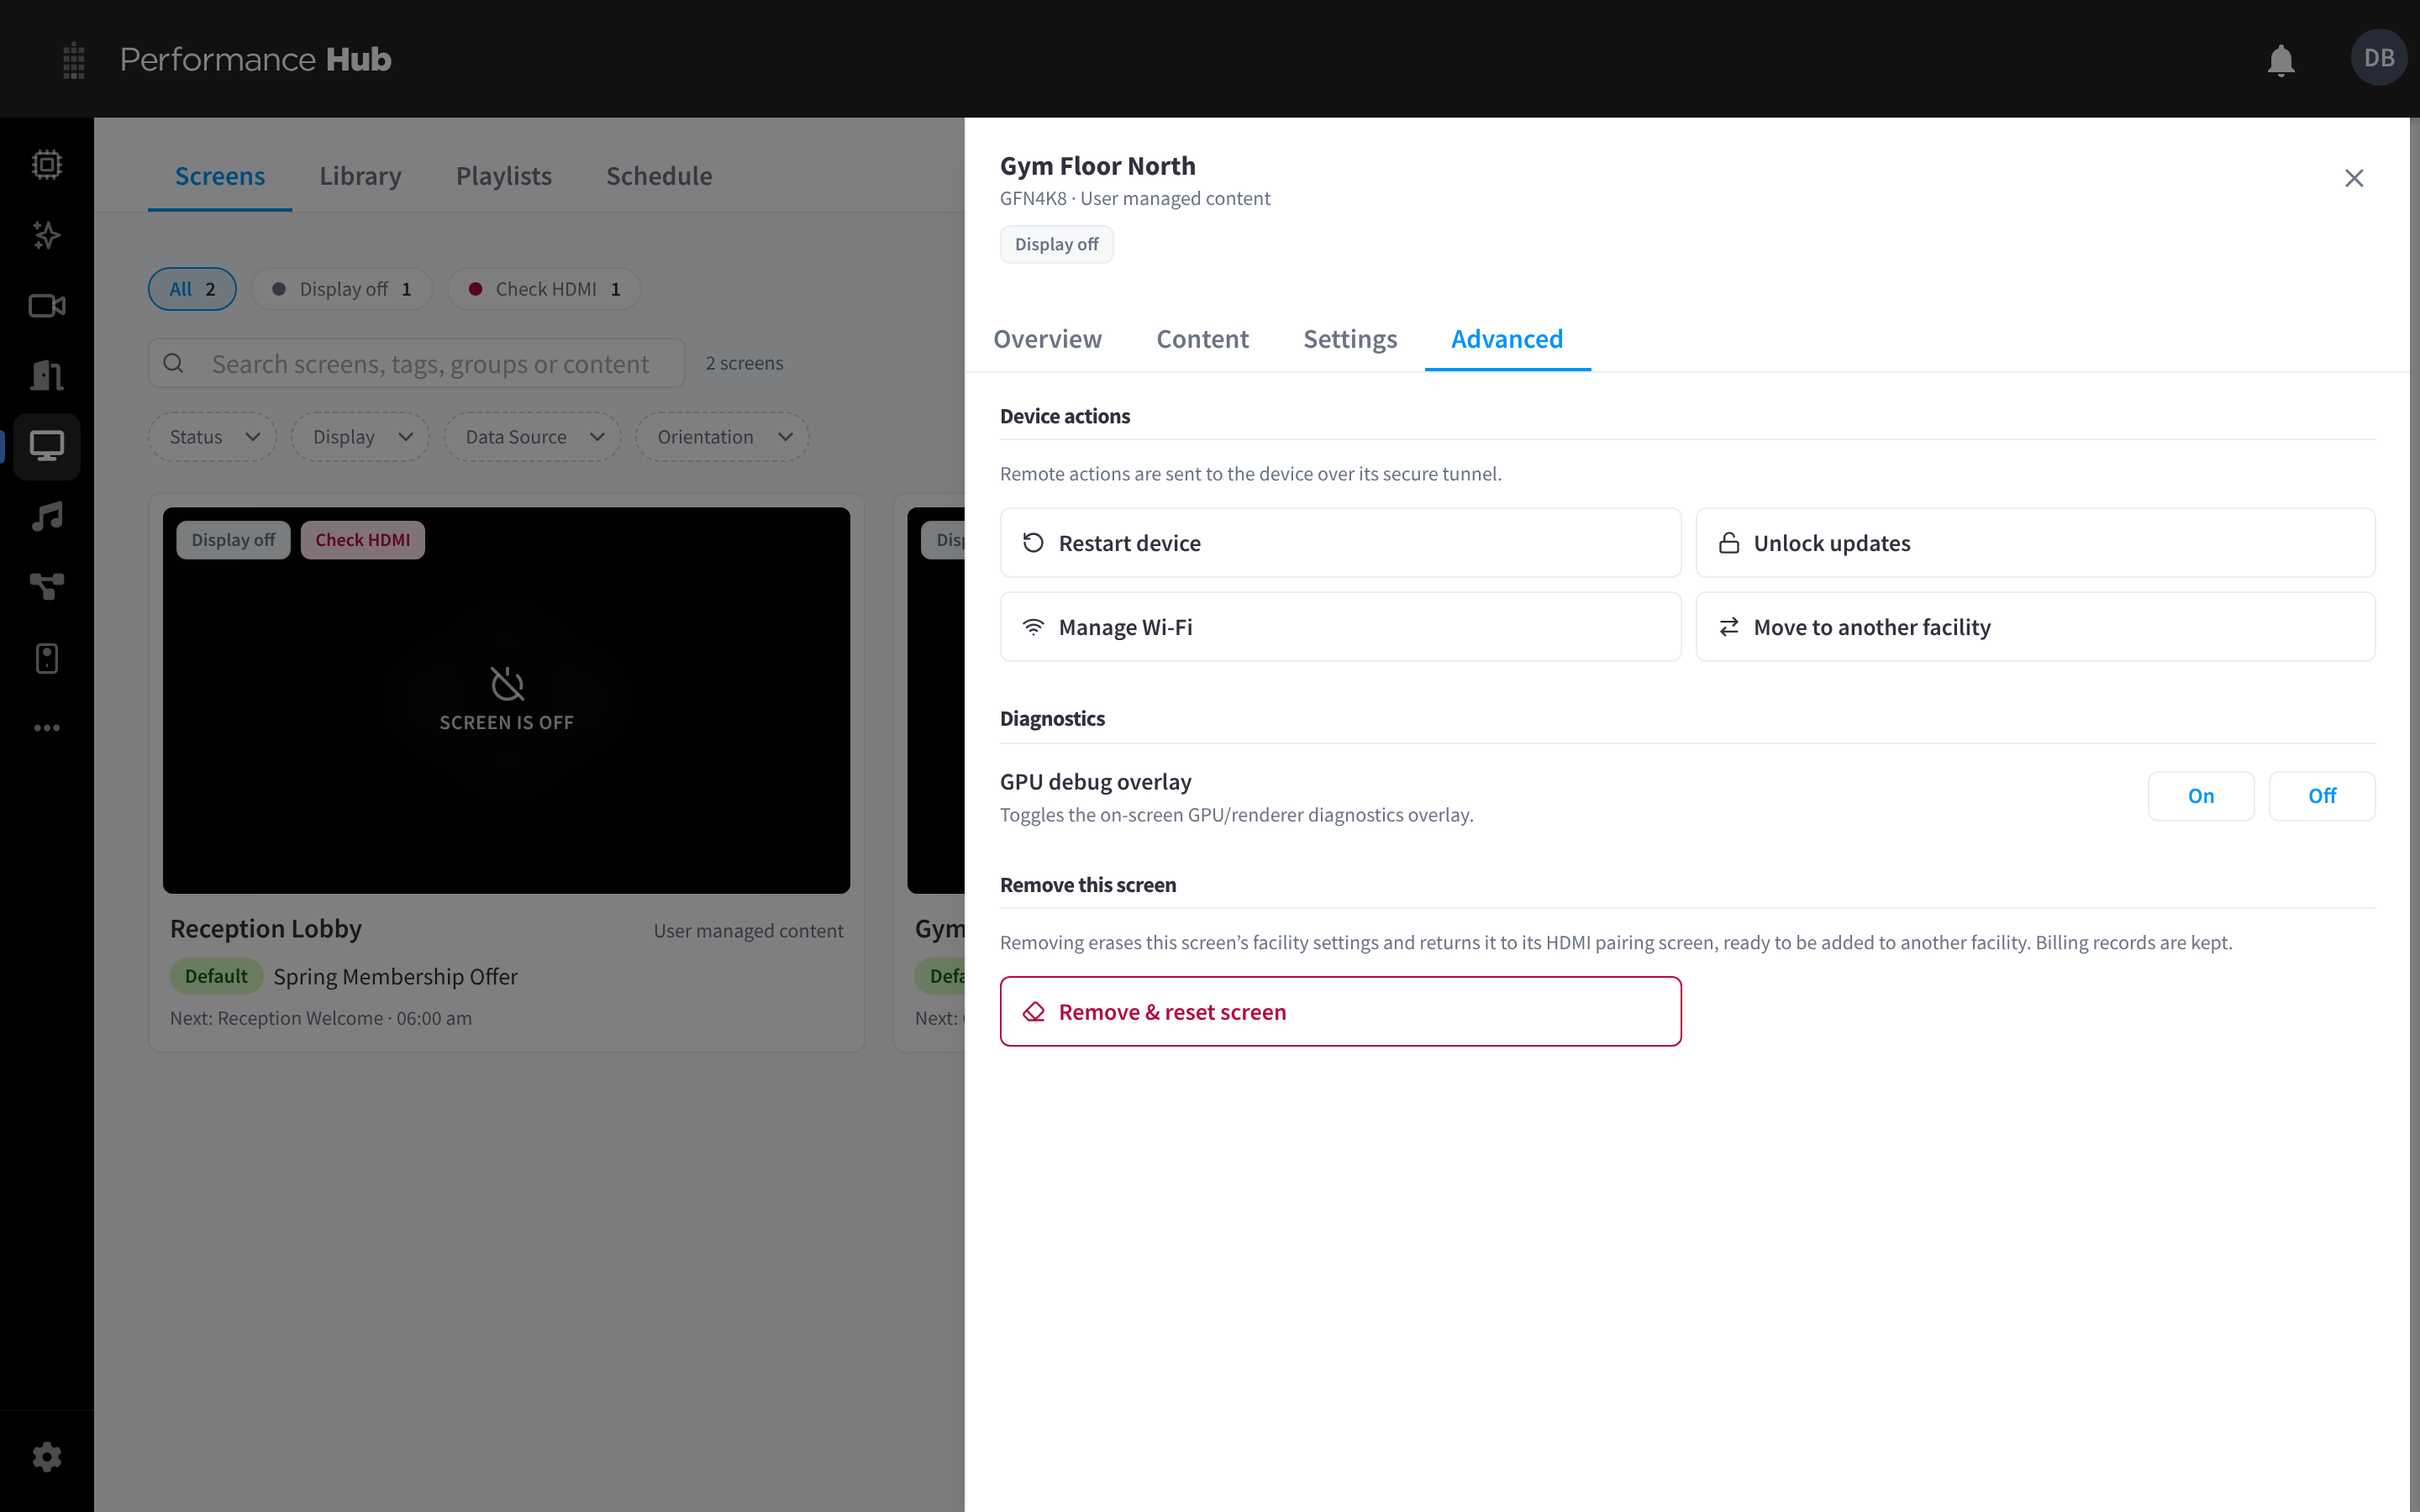Open the Library tab

click(x=360, y=176)
